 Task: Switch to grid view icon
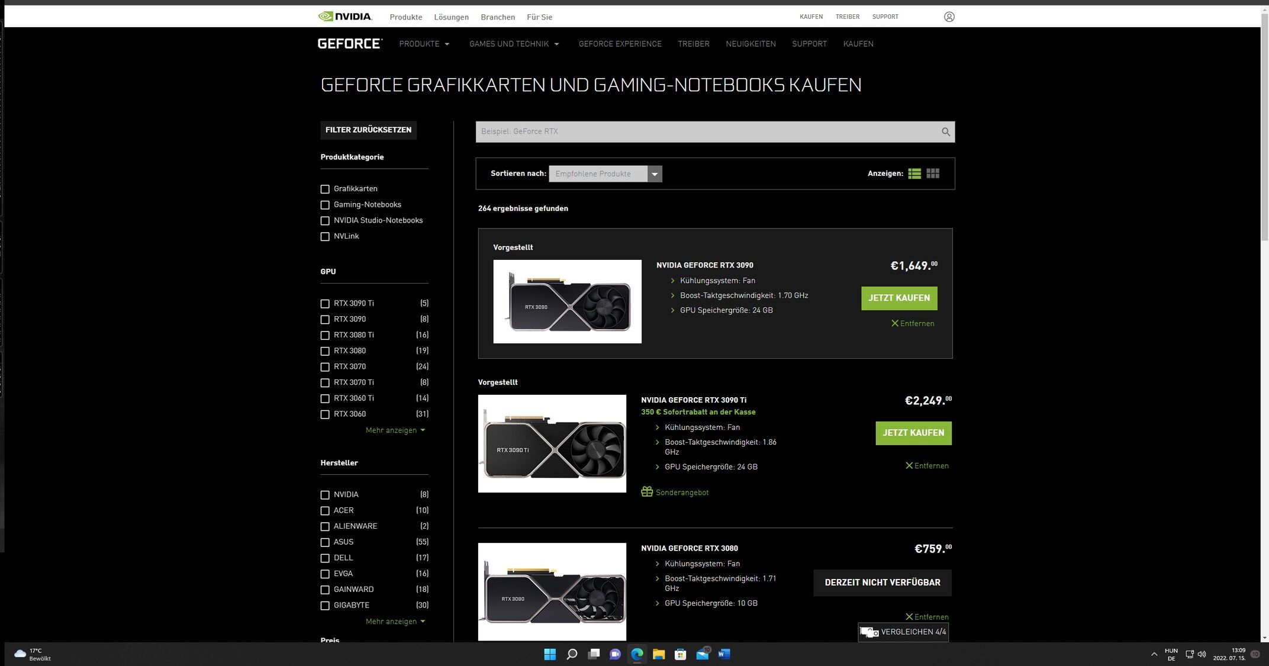click(933, 173)
